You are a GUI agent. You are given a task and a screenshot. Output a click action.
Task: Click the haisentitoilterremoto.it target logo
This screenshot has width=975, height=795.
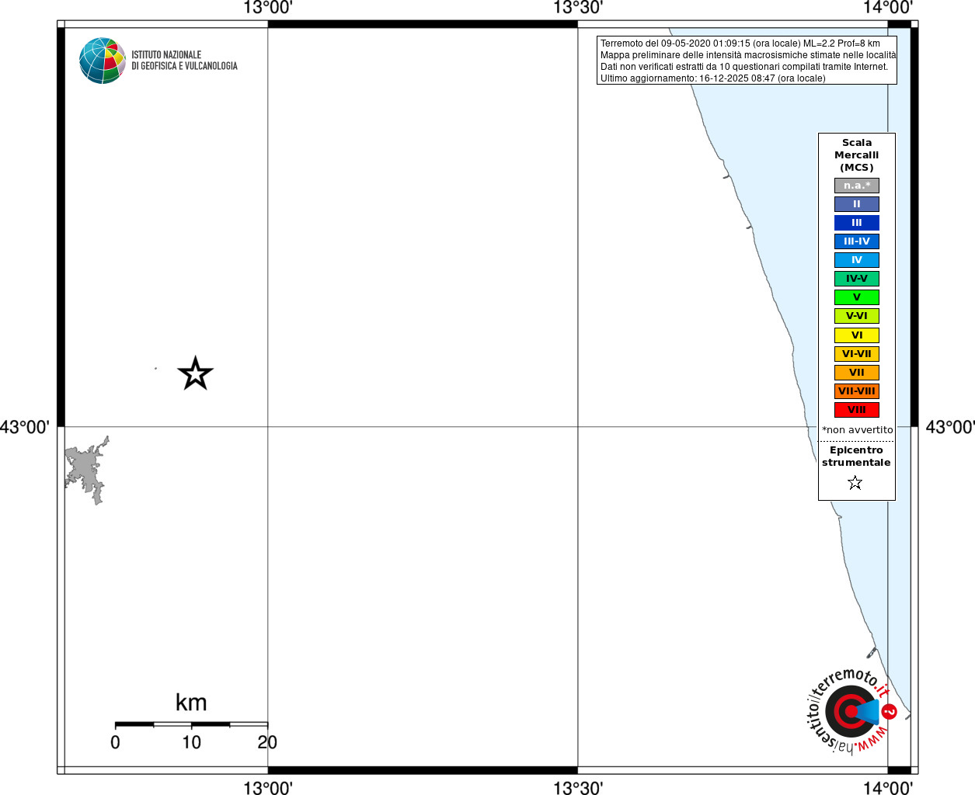pos(852,710)
